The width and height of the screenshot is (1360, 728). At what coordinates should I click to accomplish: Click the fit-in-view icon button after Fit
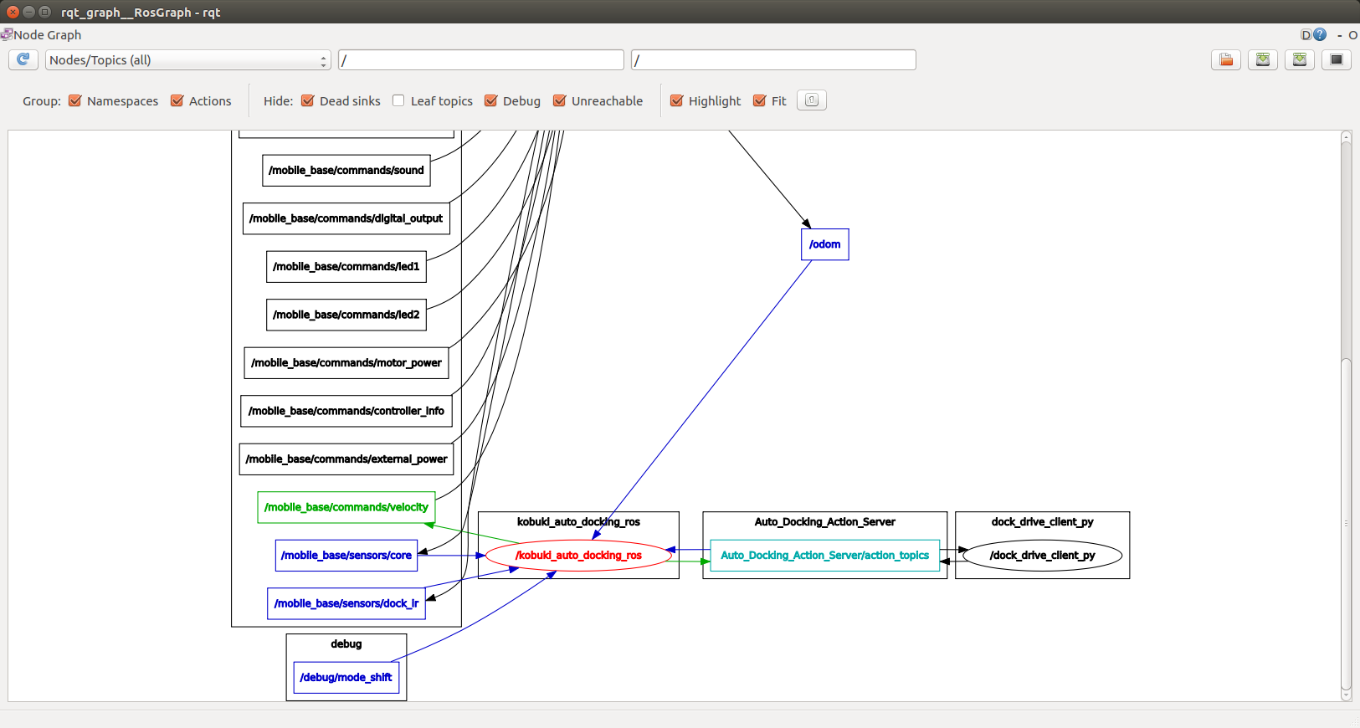(812, 100)
